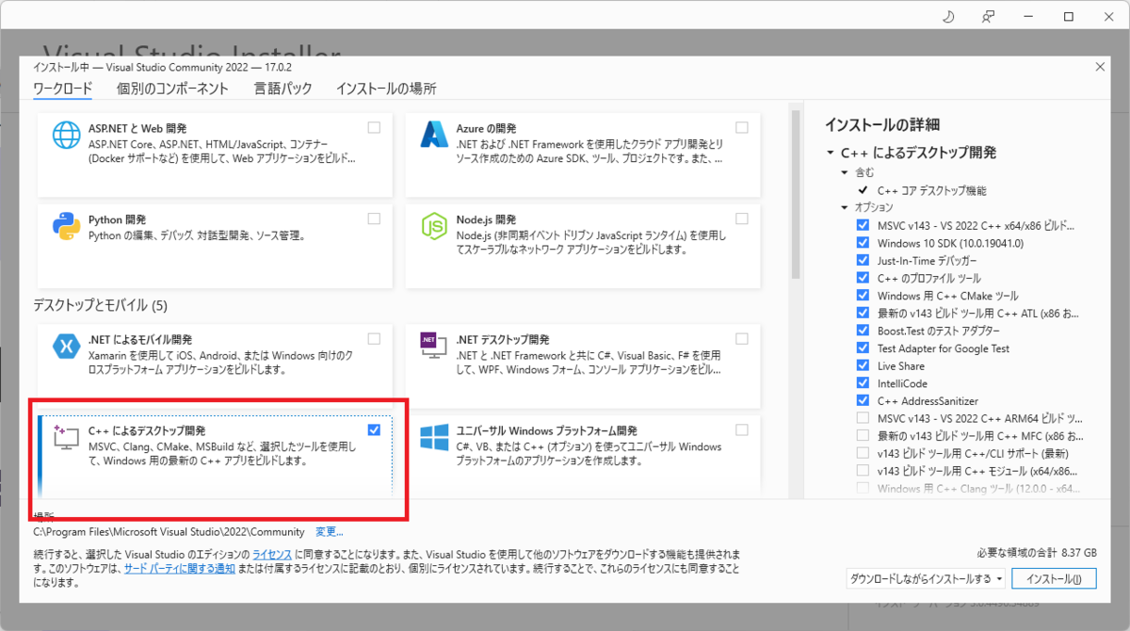Check the .NET によるモバイル開発 workload

[375, 338]
